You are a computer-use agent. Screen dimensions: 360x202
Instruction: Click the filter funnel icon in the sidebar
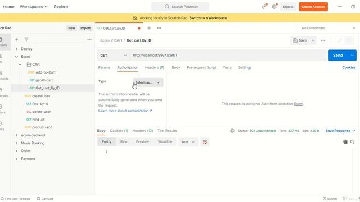26,39
